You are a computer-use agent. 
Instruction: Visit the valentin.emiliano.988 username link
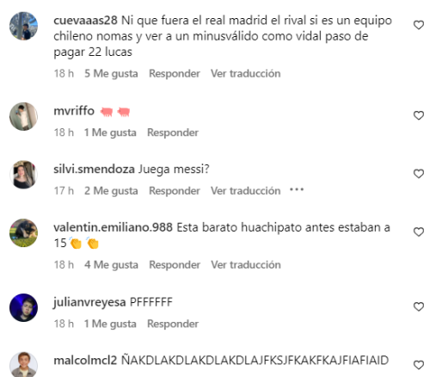pos(113,227)
